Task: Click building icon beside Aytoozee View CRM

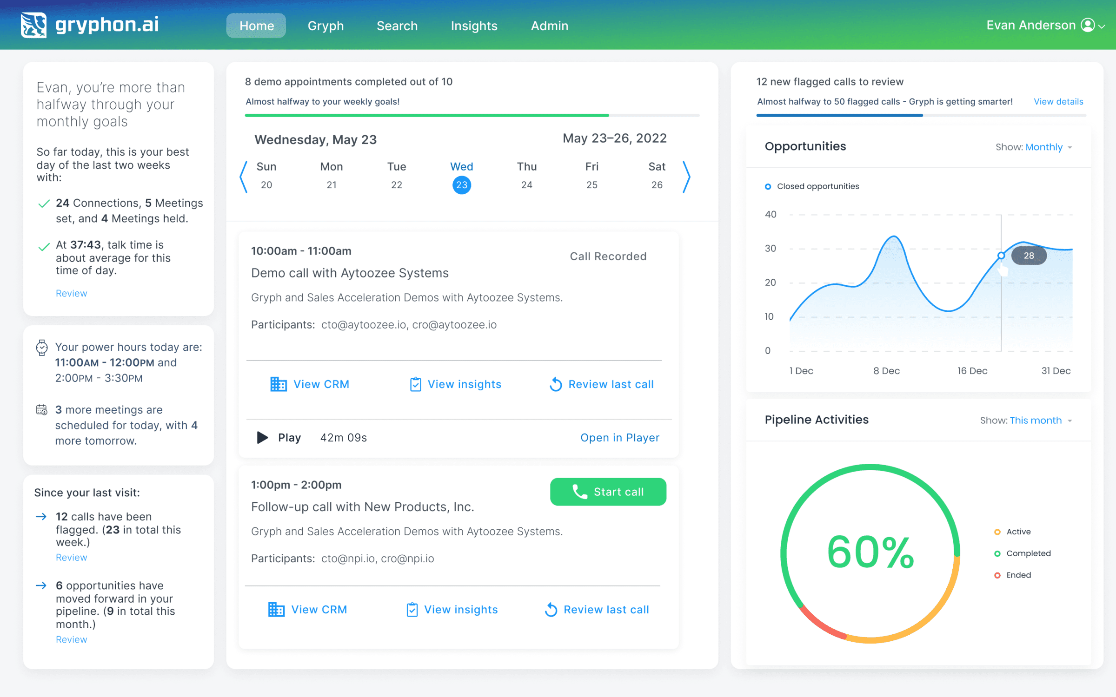Action: click(x=278, y=384)
